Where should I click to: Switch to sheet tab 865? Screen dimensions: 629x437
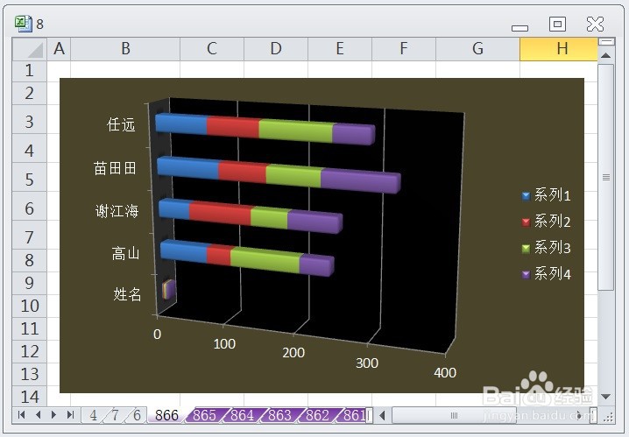pyautogui.click(x=204, y=415)
